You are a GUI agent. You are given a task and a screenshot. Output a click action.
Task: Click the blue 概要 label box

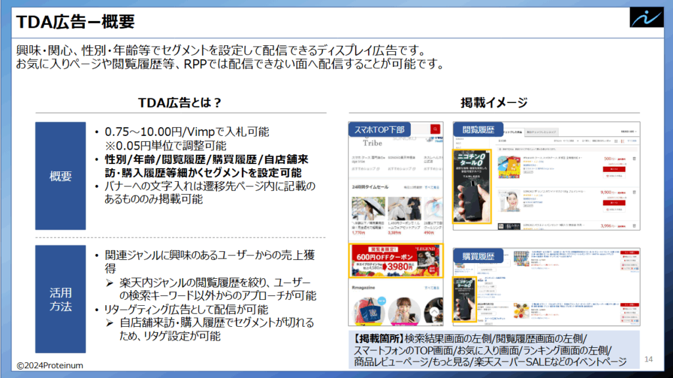[x=60, y=175]
